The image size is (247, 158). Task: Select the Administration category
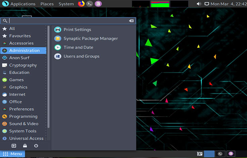point(24,51)
